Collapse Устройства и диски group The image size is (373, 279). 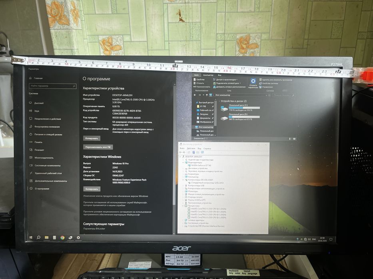(219, 101)
